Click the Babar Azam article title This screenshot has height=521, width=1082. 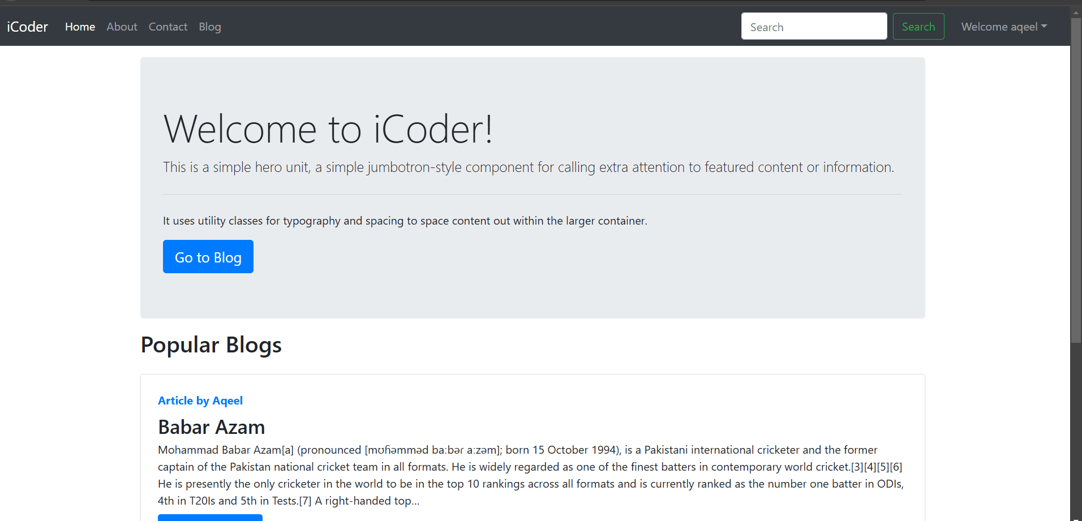(x=211, y=427)
